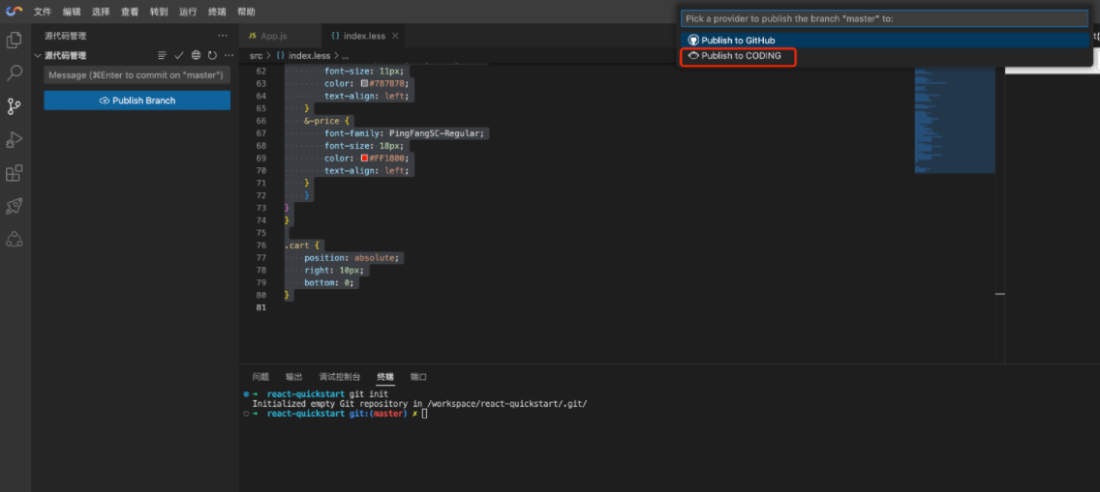Click the #FF1800 red color swatch
The height and width of the screenshot is (492, 1100).
point(364,158)
